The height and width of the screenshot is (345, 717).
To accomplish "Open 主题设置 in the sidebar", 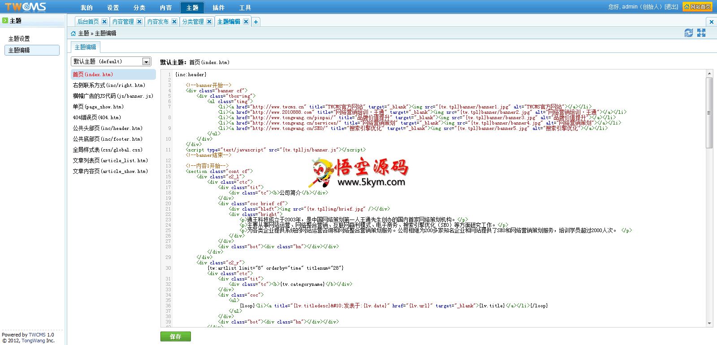I will tap(32, 39).
